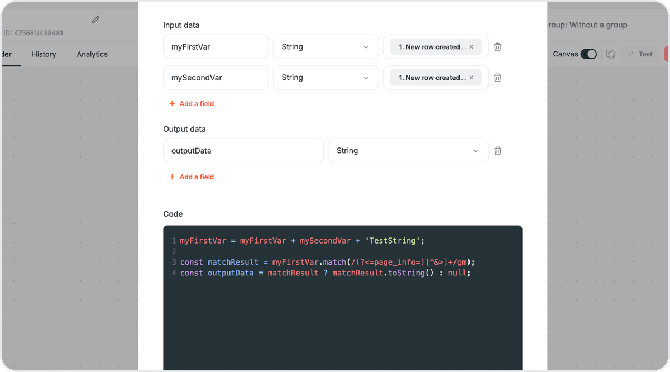Switch to the History tab

(44, 54)
